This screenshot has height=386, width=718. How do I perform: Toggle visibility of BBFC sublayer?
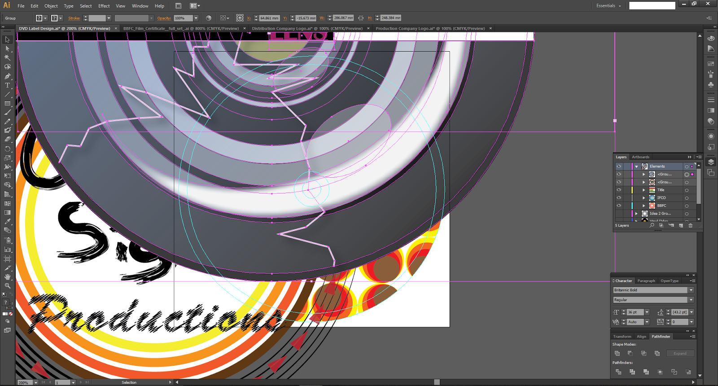(619, 206)
